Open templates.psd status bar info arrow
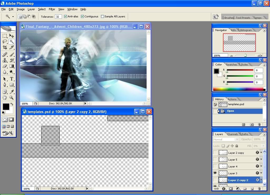270x195 pixels. (x=87, y=188)
